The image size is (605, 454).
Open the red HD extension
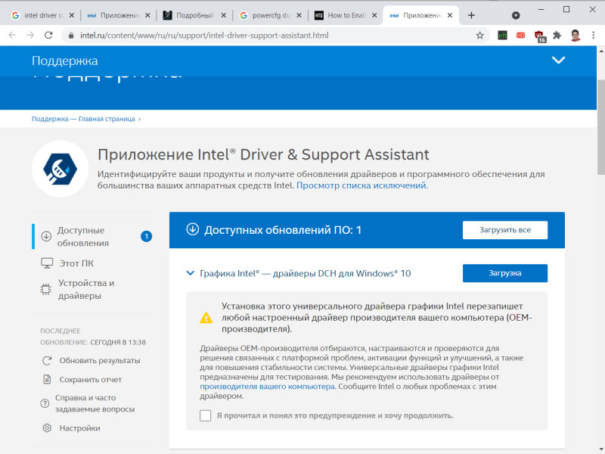(520, 36)
